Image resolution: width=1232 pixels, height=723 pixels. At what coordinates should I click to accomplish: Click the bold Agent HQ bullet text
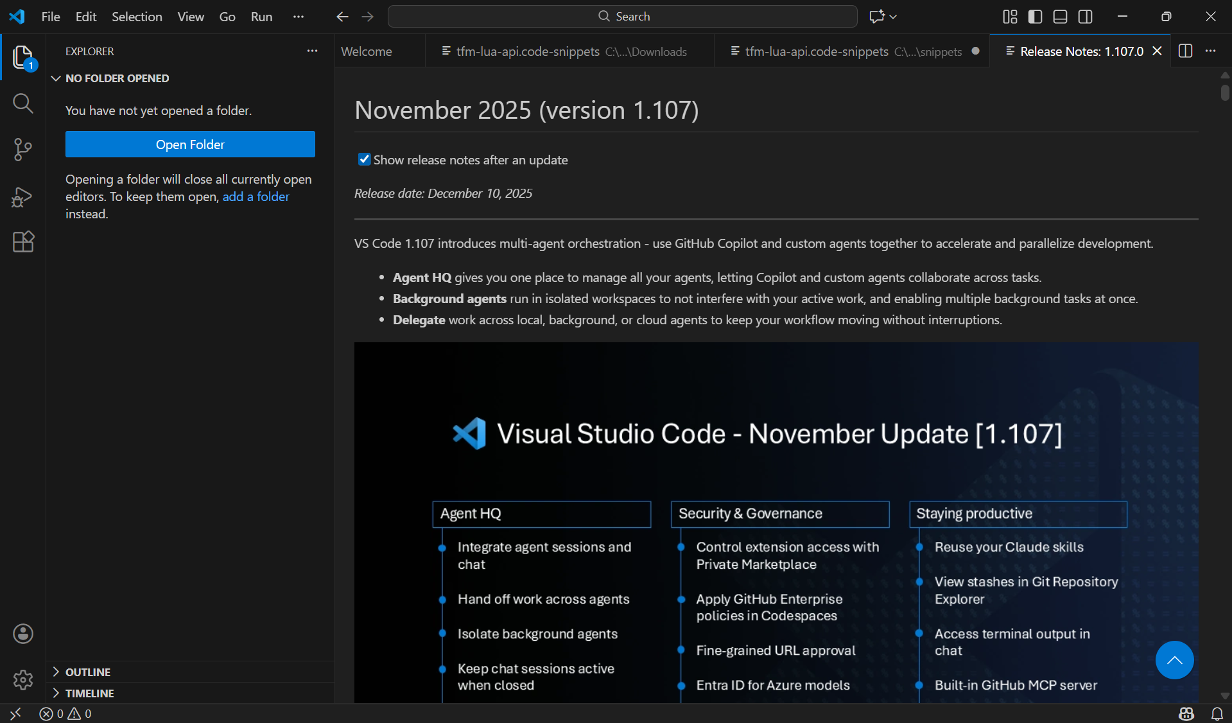pyautogui.click(x=422, y=277)
